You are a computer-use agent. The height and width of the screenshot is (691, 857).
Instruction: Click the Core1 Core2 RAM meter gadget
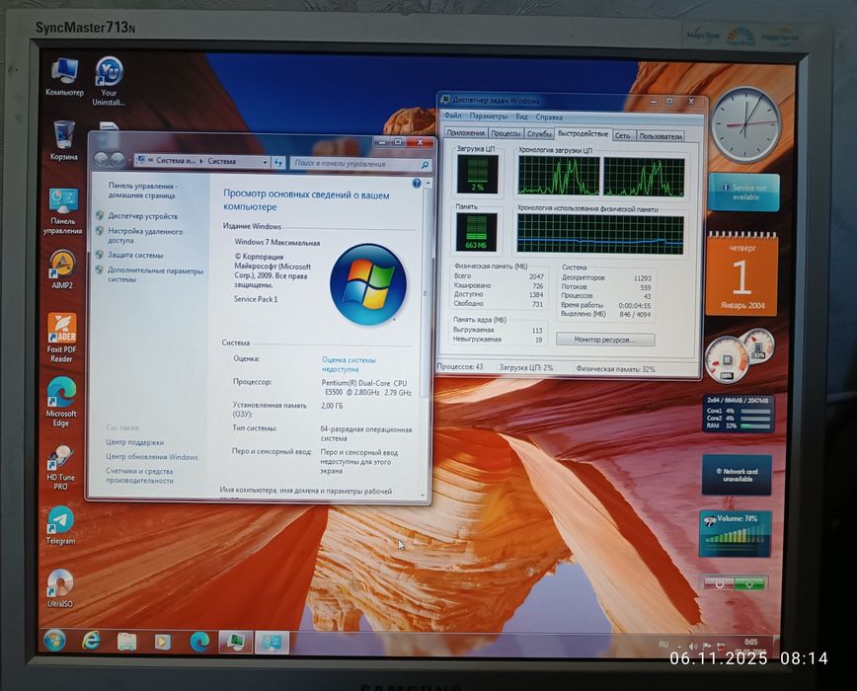(x=738, y=414)
